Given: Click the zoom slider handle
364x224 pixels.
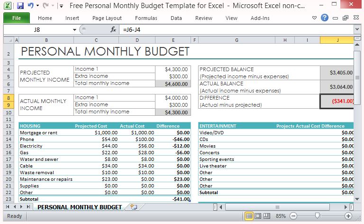Looking at the screenshot, I should tap(317, 216).
